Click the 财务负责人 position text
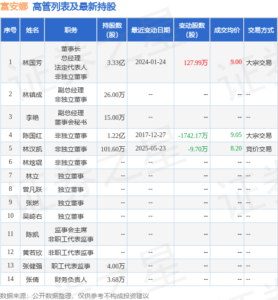The width and height of the screenshot is (278, 300). click(71, 280)
